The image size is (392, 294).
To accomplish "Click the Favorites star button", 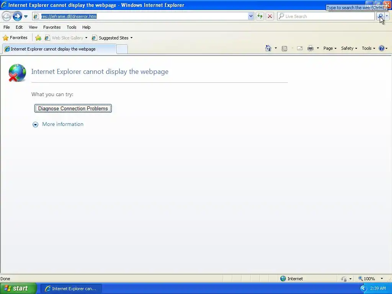I will click(15, 38).
